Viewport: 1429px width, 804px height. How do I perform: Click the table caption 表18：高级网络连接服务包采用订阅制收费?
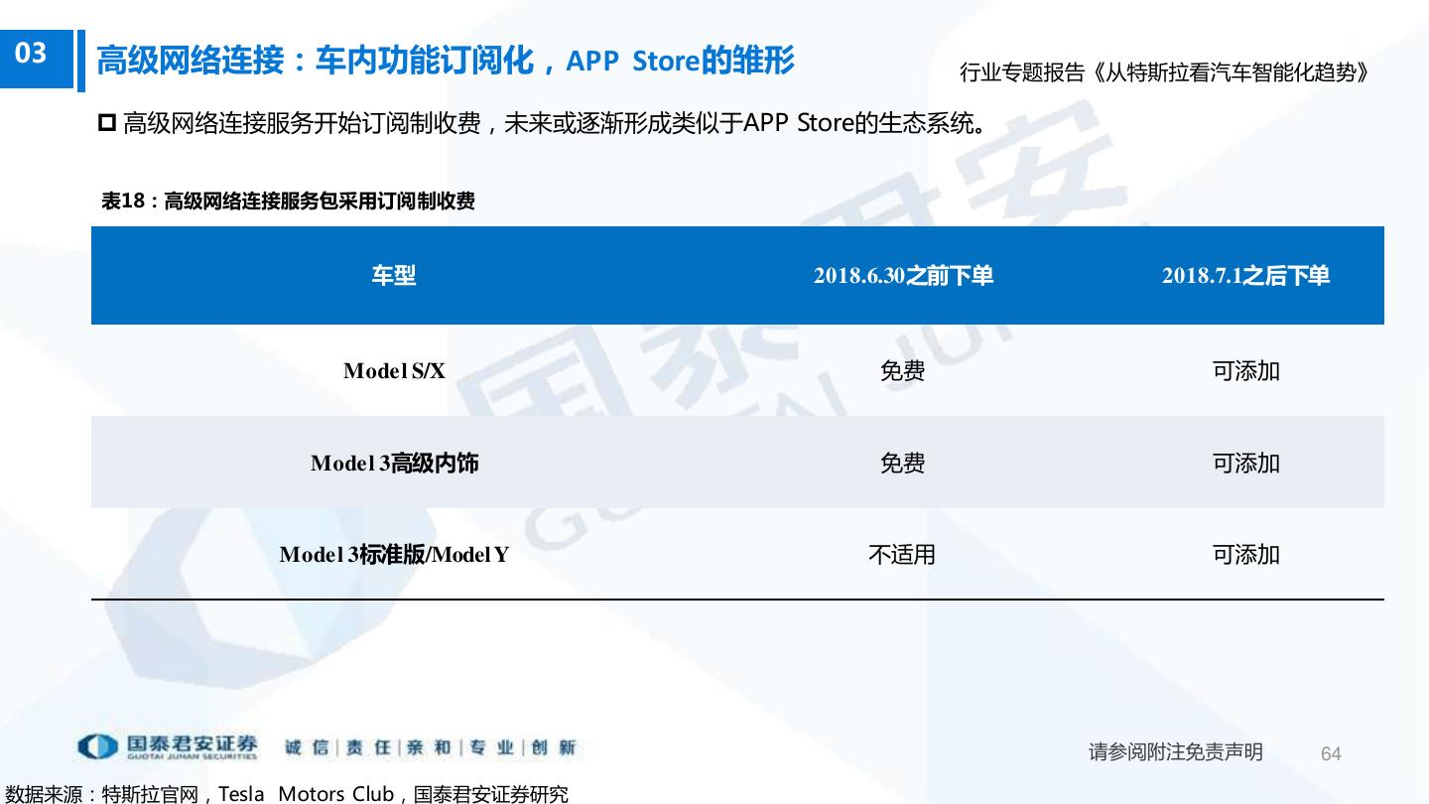pyautogui.click(x=288, y=201)
